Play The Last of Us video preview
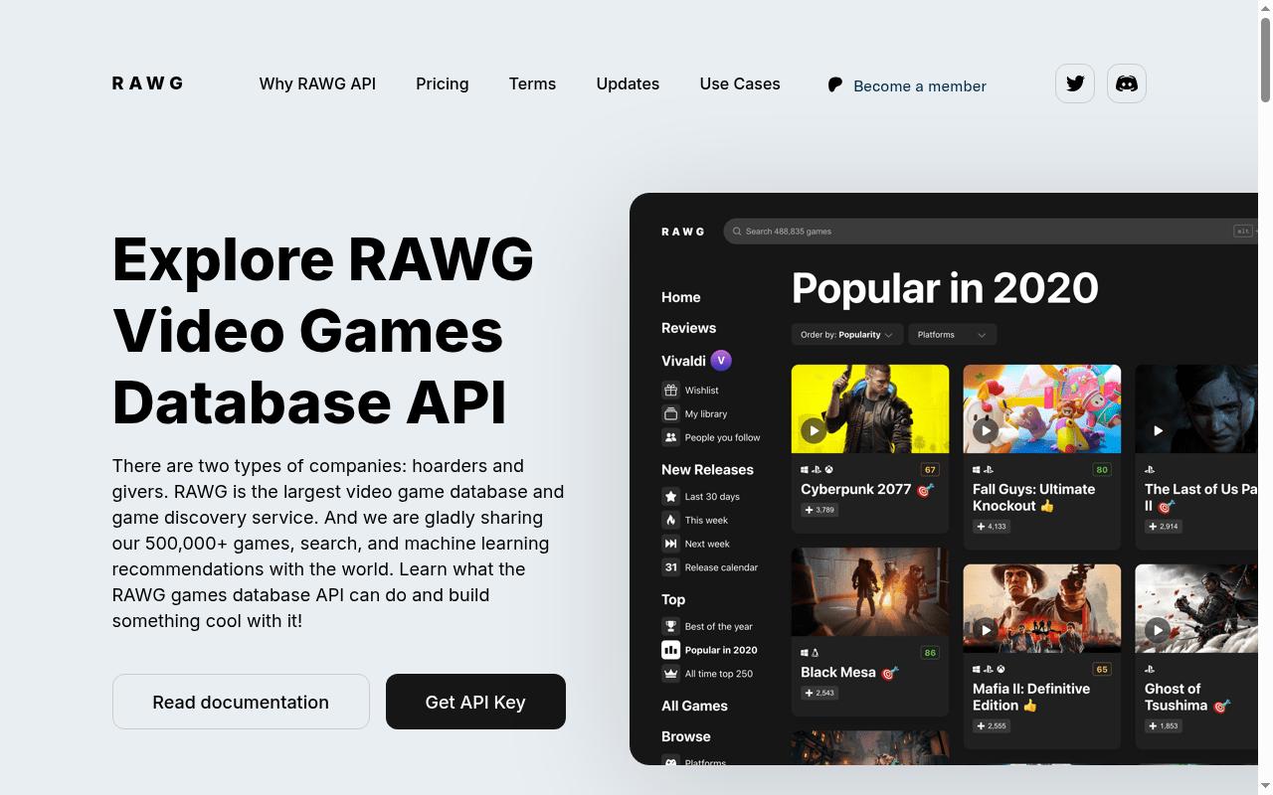Viewport: 1273px width, 795px height. coord(1158,430)
